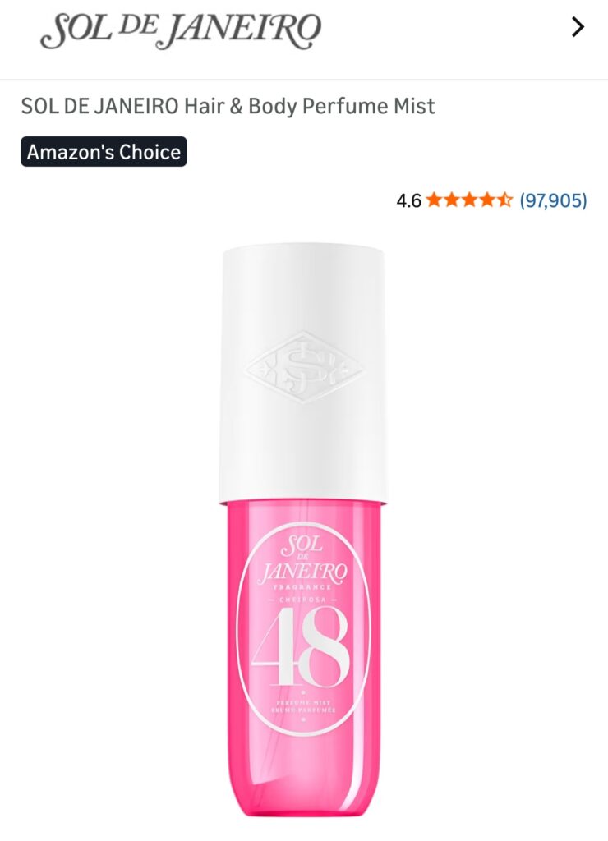Click the first orange rating star

pyautogui.click(x=434, y=200)
